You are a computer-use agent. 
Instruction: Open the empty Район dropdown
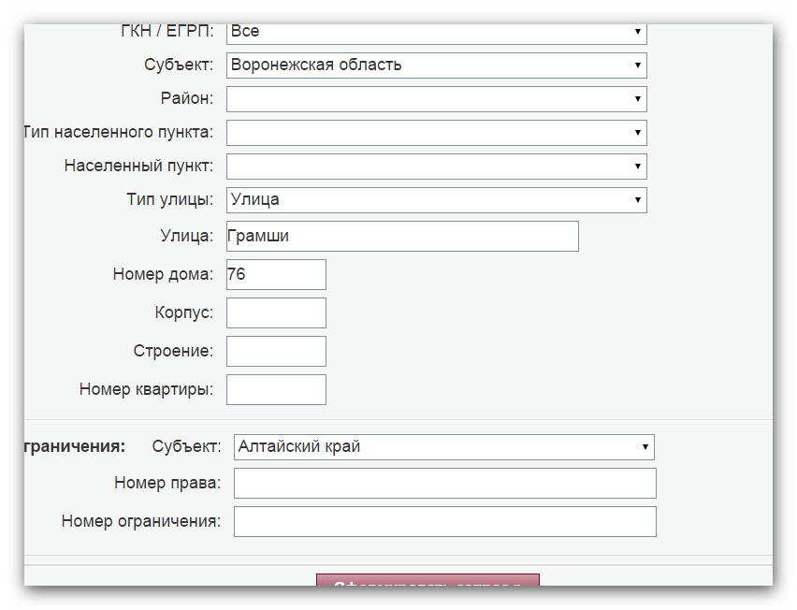coord(436,98)
